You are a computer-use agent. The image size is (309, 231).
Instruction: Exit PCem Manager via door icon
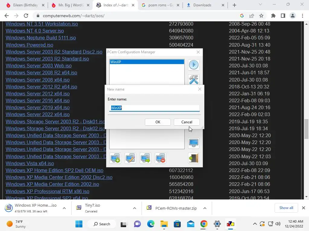(193, 158)
